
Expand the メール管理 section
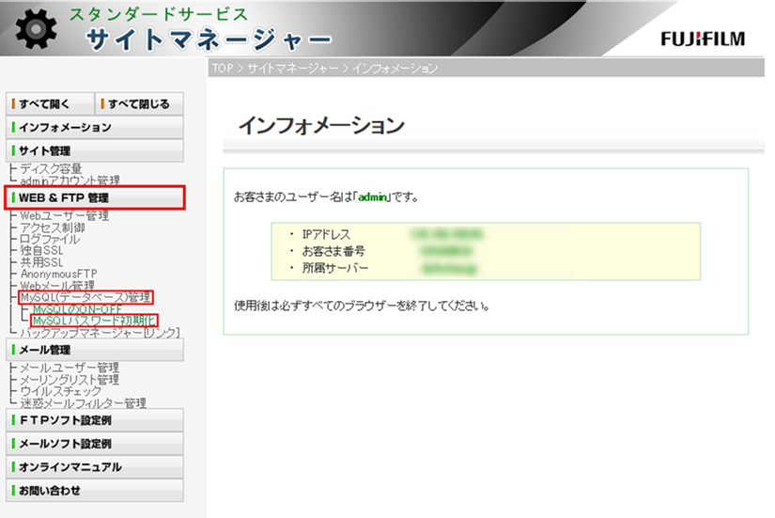pos(94,350)
